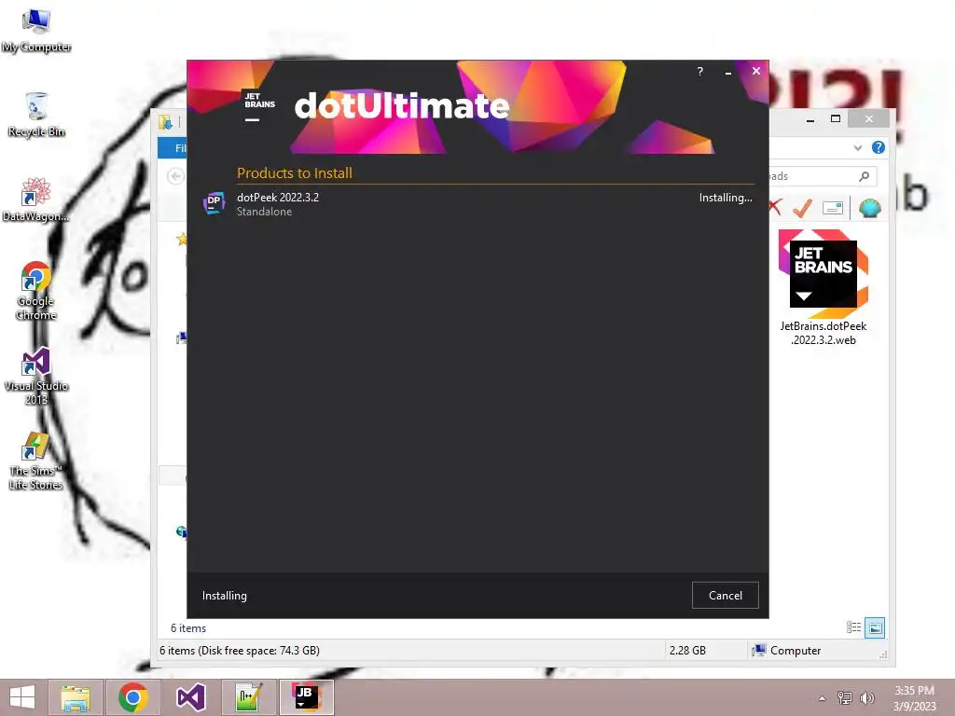Click the rename toolbar icon in Explorer

833,208
